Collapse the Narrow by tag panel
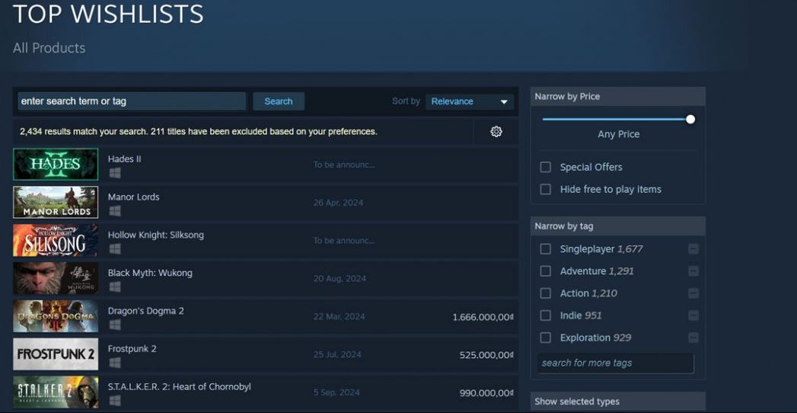Image resolution: width=797 pixels, height=413 pixels. (x=617, y=226)
